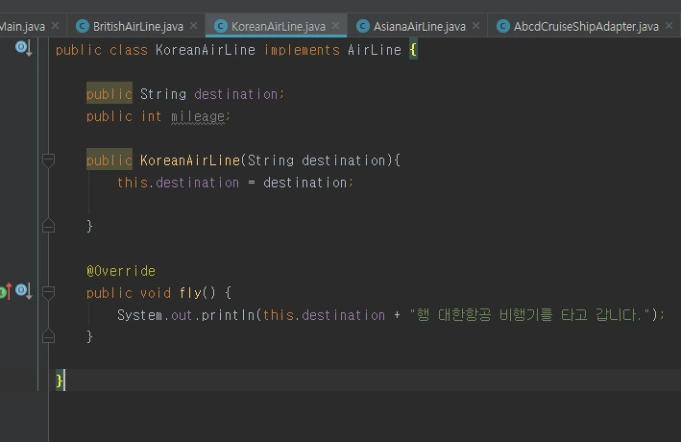
Task: Open the AsianaAirLine.java tab
Action: point(419,27)
